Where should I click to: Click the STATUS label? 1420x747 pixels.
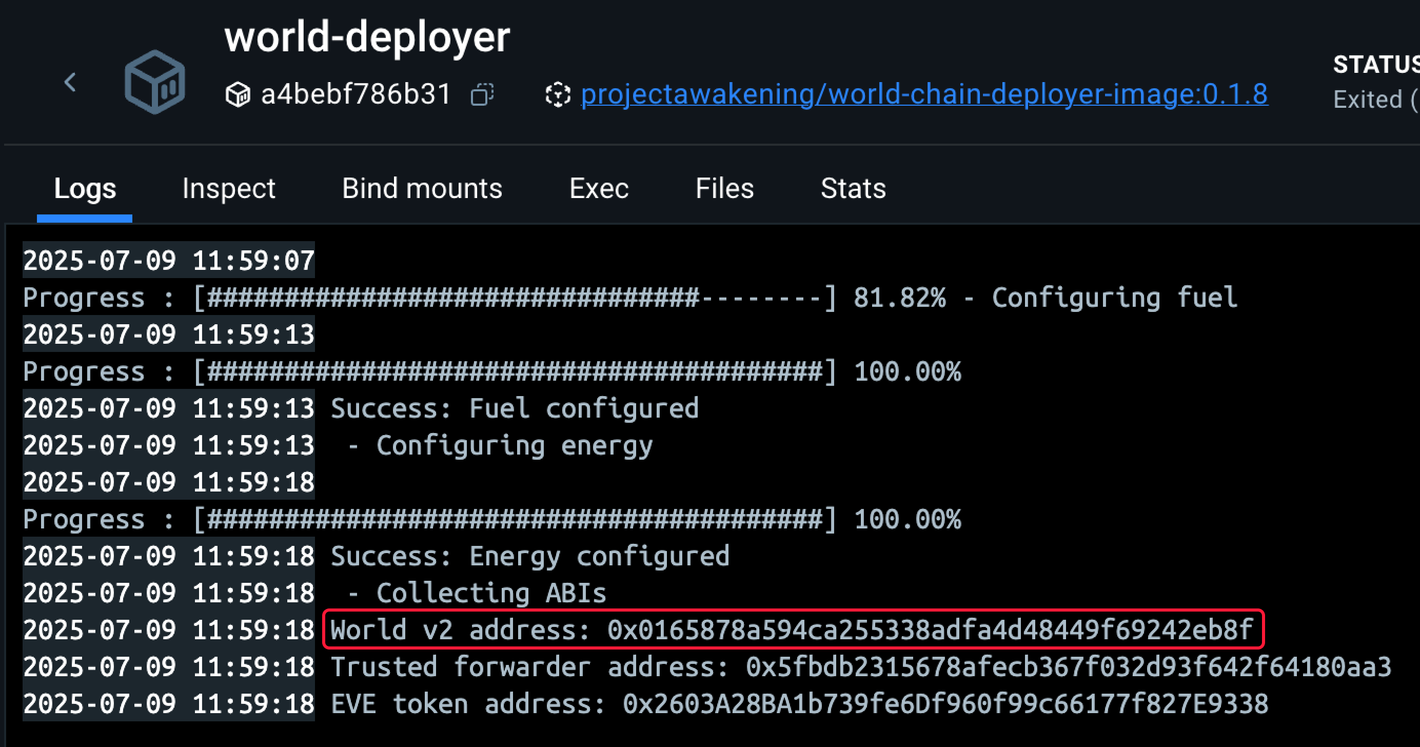tap(1376, 65)
